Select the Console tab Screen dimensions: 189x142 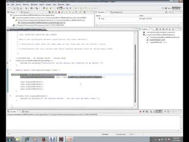click(13, 112)
